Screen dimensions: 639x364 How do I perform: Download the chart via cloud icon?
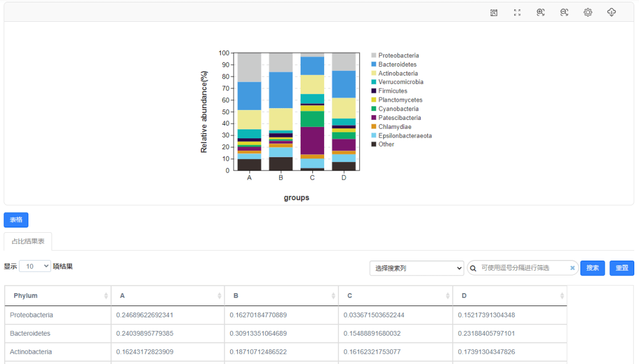click(x=611, y=12)
